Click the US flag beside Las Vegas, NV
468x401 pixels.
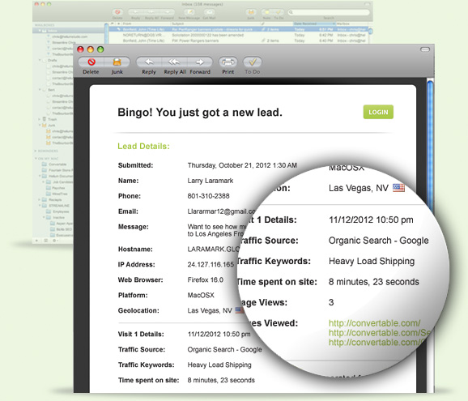(398, 188)
